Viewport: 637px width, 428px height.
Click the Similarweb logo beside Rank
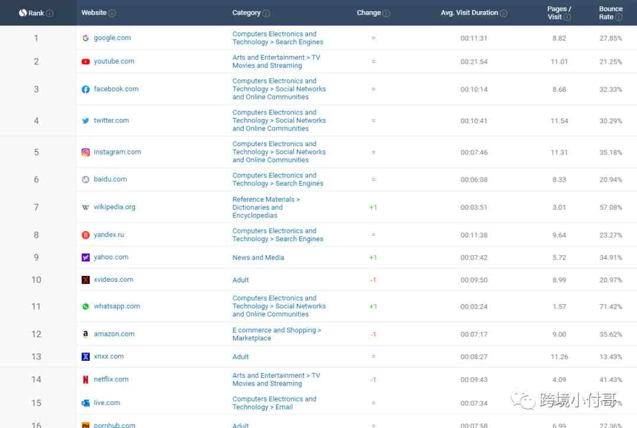tap(23, 13)
